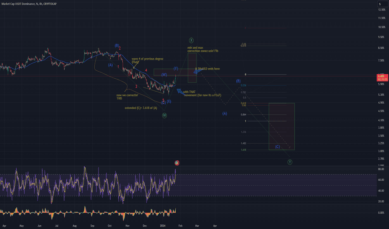Click the 'min and max correction zonez' note
Screen dimensions: 389x229
click(x=203, y=49)
